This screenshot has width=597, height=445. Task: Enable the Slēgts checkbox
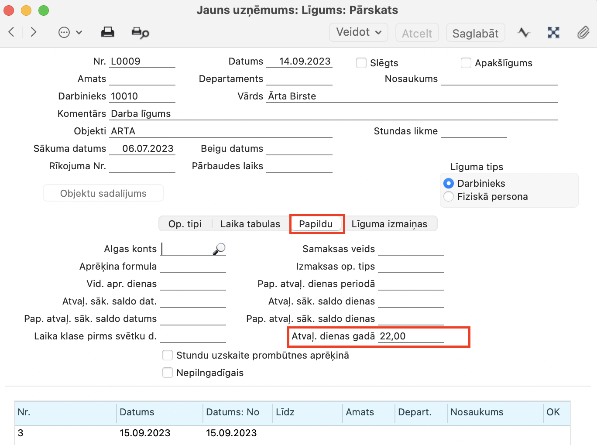point(361,63)
